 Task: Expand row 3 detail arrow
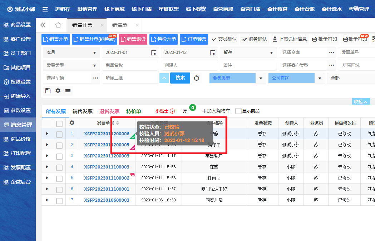tap(47, 156)
